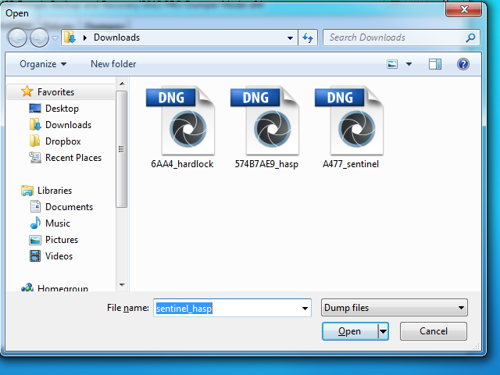Click the Downloads folder icon in address bar

tap(70, 37)
